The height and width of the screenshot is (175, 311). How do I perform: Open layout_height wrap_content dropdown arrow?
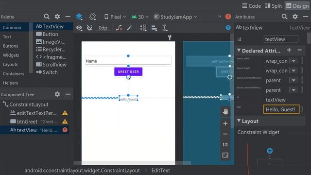(x=294, y=70)
